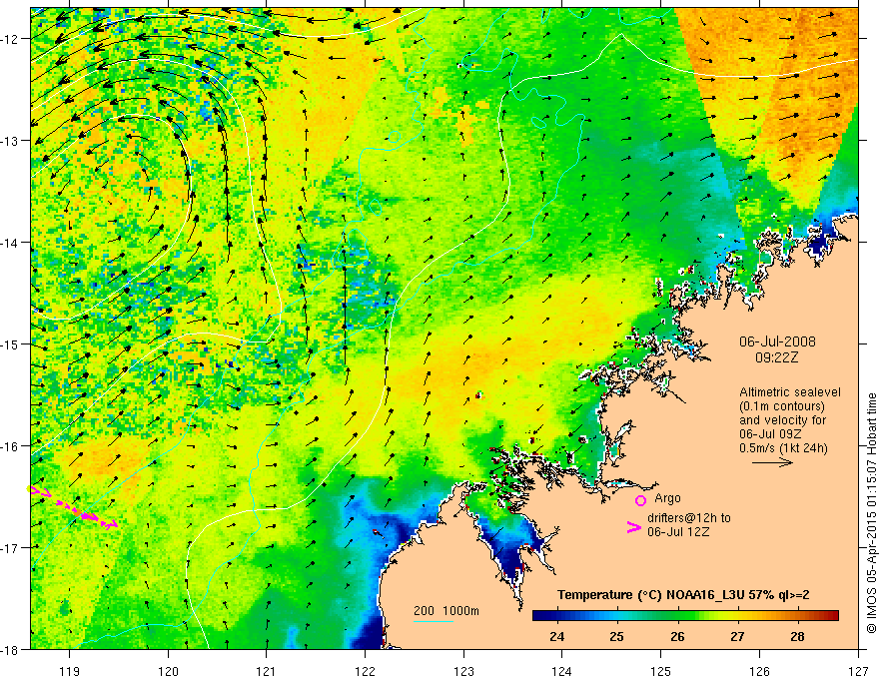The width and height of the screenshot is (879, 679).
Task: Click the color bar tick label 26
Action: [x=677, y=636]
